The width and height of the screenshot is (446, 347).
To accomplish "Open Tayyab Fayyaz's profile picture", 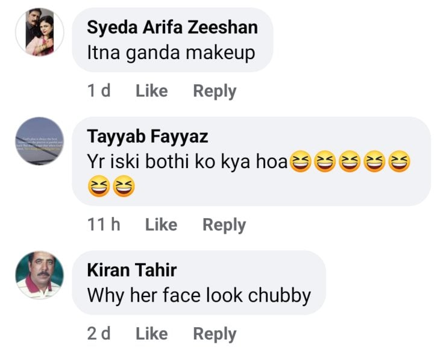I will (x=40, y=141).
